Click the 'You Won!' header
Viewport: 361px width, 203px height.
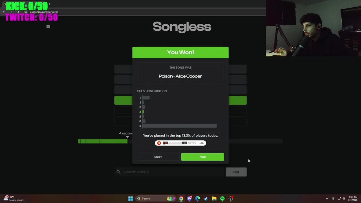point(180,52)
